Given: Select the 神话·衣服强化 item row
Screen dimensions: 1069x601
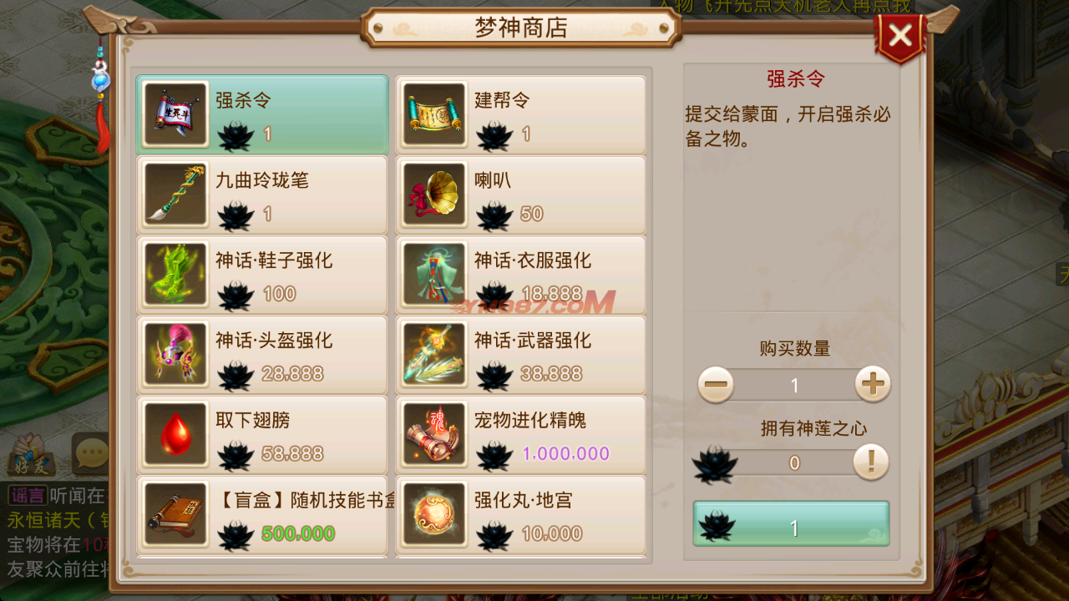Looking at the screenshot, I should (520, 275).
